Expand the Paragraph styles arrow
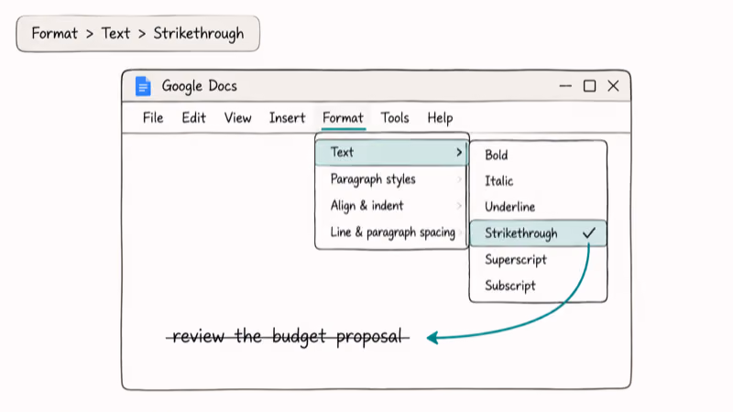Image resolution: width=733 pixels, height=412 pixels. tap(460, 179)
